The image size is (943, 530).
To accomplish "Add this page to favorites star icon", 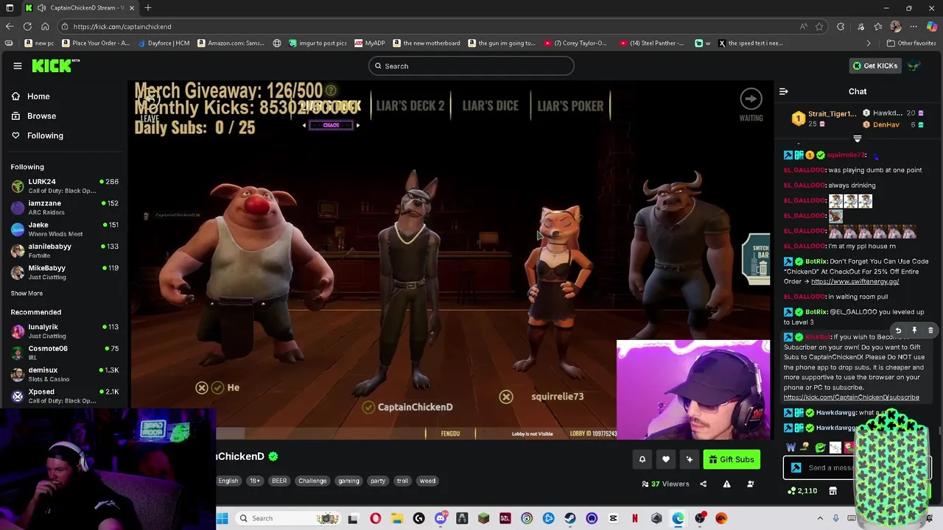I will [819, 26].
